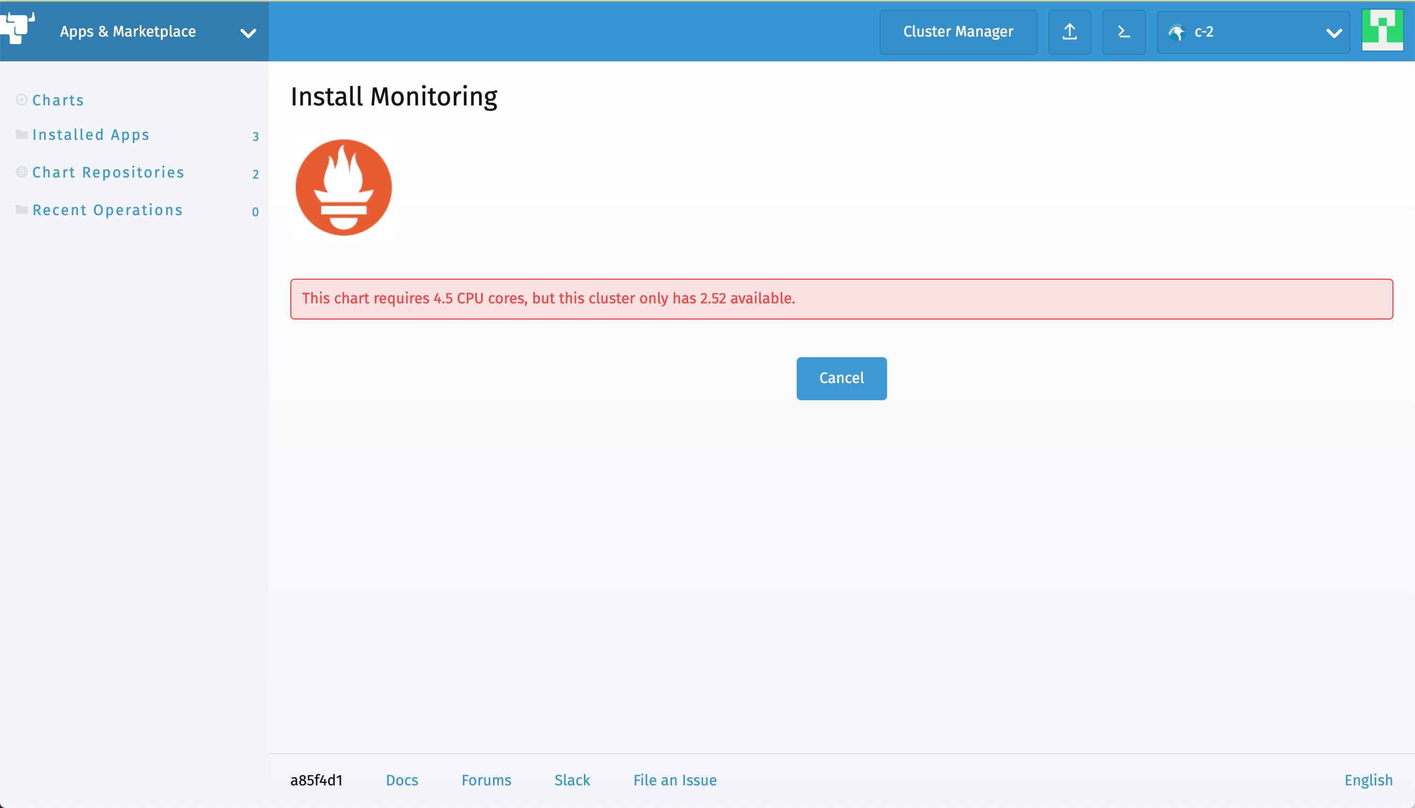Image resolution: width=1415 pixels, height=808 pixels.
Task: Open the English language selector
Action: click(1368, 779)
